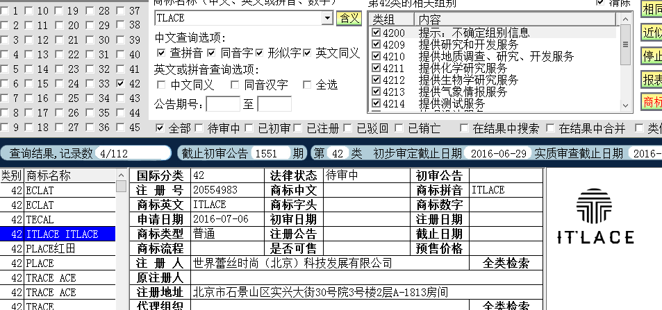662x310 pixels.
Task: Uncheck group 4211 提供化学研究服务
Action: (376, 68)
